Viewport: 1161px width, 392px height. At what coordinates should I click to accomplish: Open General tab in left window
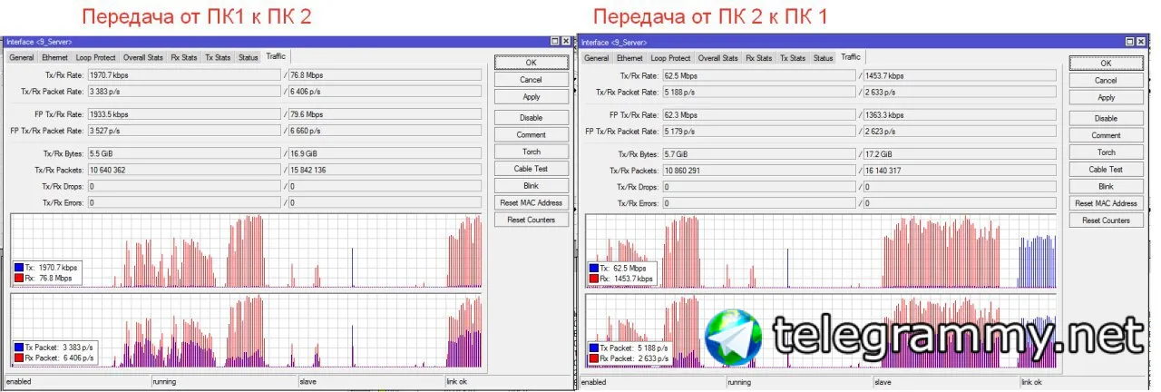[22, 57]
